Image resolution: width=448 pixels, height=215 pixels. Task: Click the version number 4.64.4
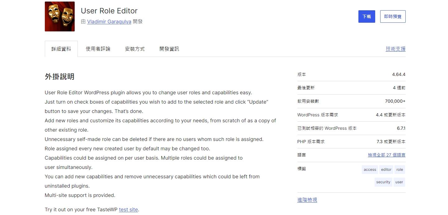tap(399, 75)
